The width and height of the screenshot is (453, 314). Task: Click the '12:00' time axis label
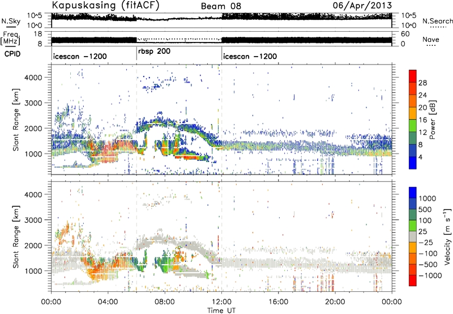click(x=221, y=302)
